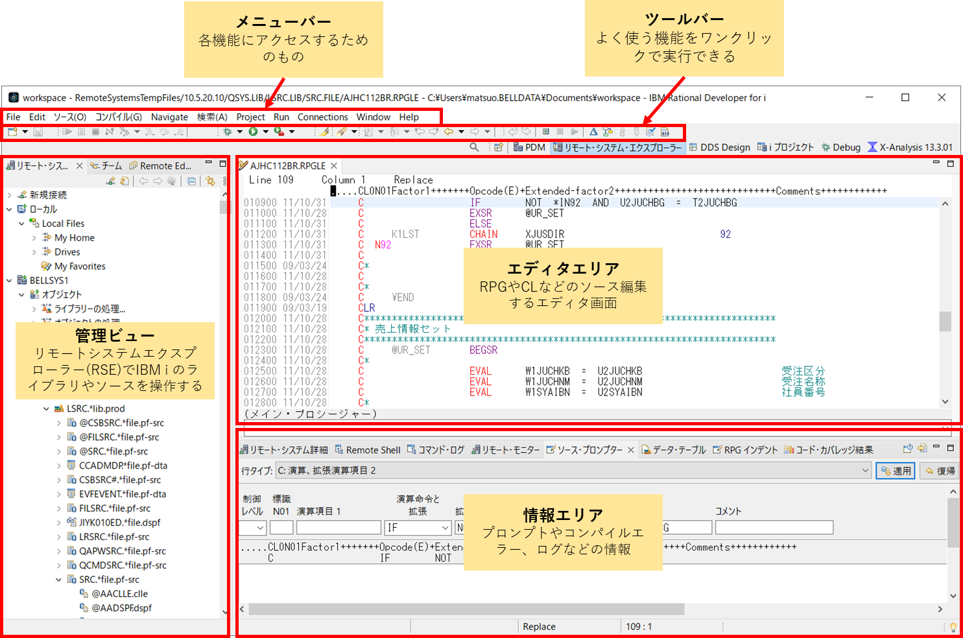Click the Save toolbar icon
The width and height of the screenshot is (963, 638).
(x=38, y=132)
